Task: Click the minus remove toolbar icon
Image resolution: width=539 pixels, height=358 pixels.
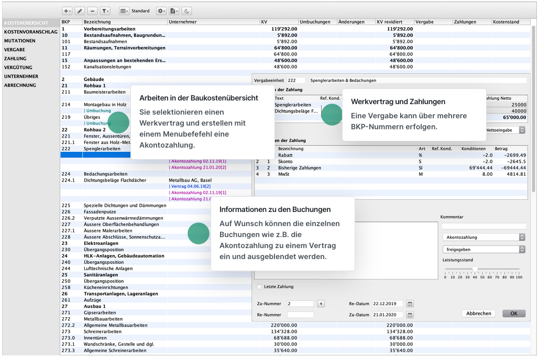Action: pos(92,11)
